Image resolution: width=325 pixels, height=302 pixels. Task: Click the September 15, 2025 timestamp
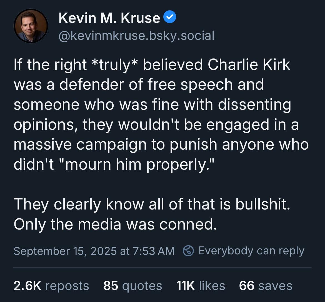click(94, 251)
